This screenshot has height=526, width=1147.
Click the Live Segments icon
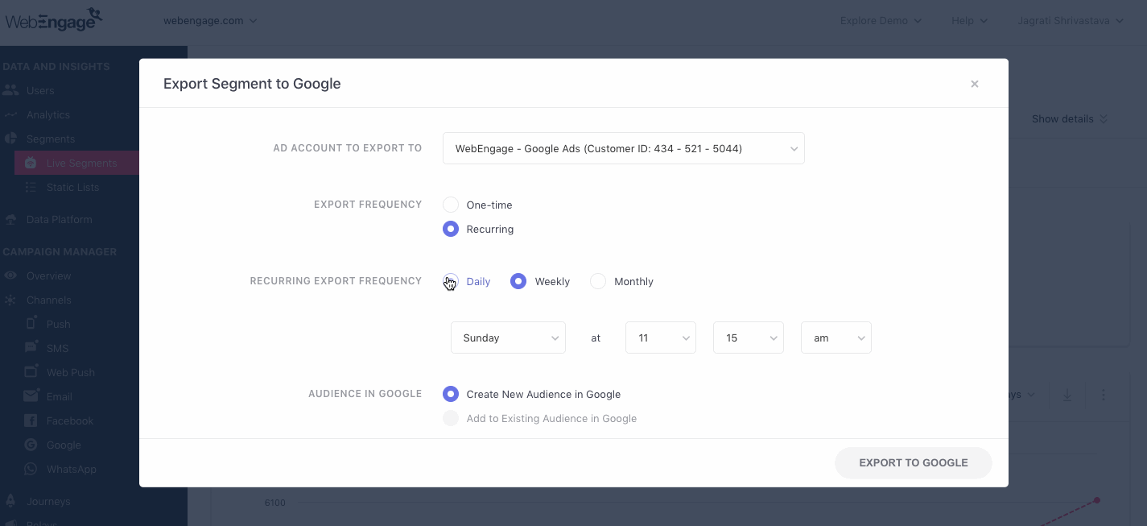[31, 163]
